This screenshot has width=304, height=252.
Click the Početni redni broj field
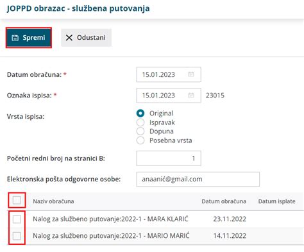[169, 158]
